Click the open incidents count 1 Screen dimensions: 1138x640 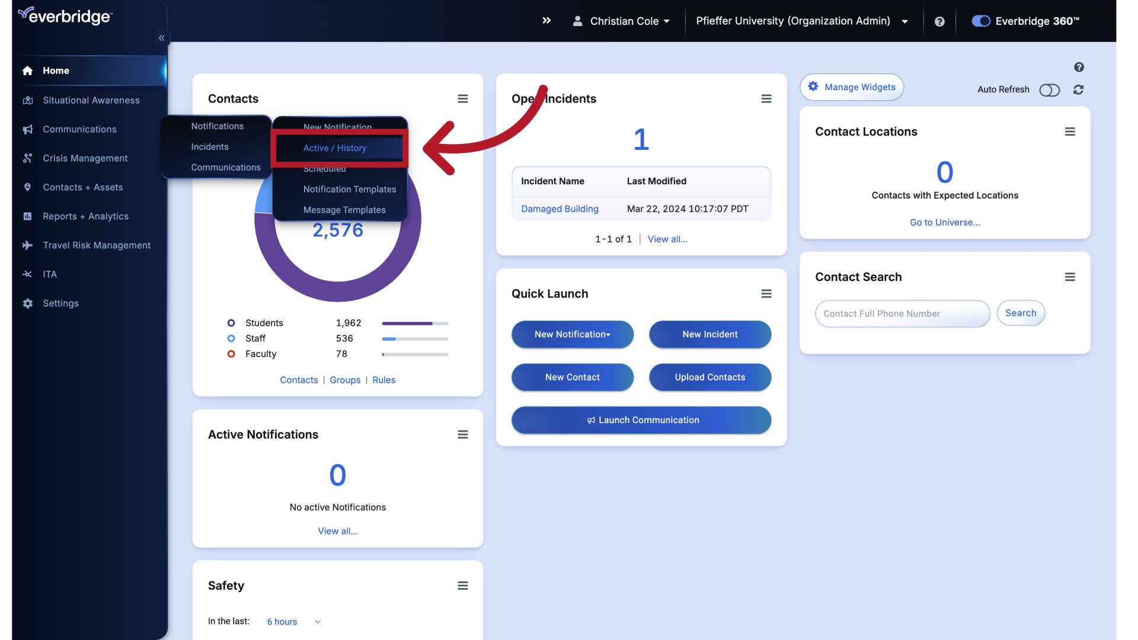[x=641, y=140]
